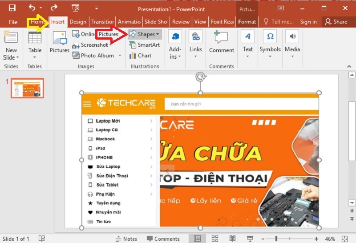Open the Symbols menu
356x243 pixels.
point(270,45)
